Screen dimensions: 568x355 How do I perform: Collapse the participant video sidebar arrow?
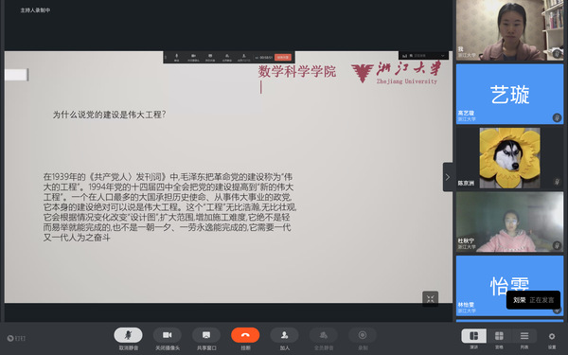[448, 177]
